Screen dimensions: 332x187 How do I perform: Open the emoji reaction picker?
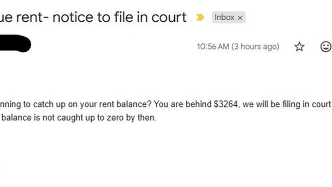point(326,47)
